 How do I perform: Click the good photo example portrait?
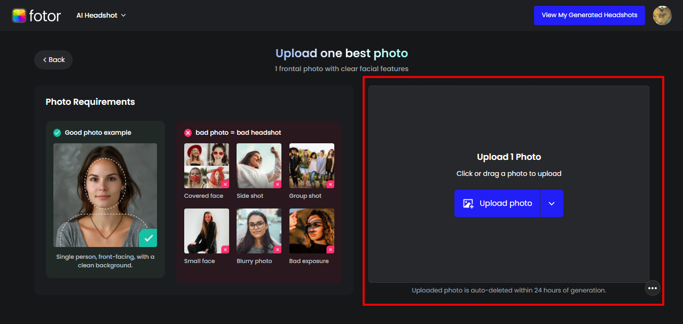pyautogui.click(x=105, y=195)
